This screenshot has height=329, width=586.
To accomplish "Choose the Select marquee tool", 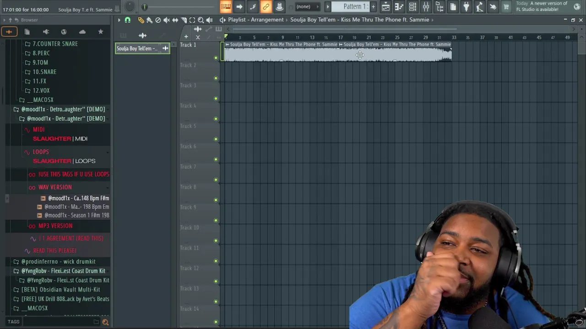I will 192,20.
